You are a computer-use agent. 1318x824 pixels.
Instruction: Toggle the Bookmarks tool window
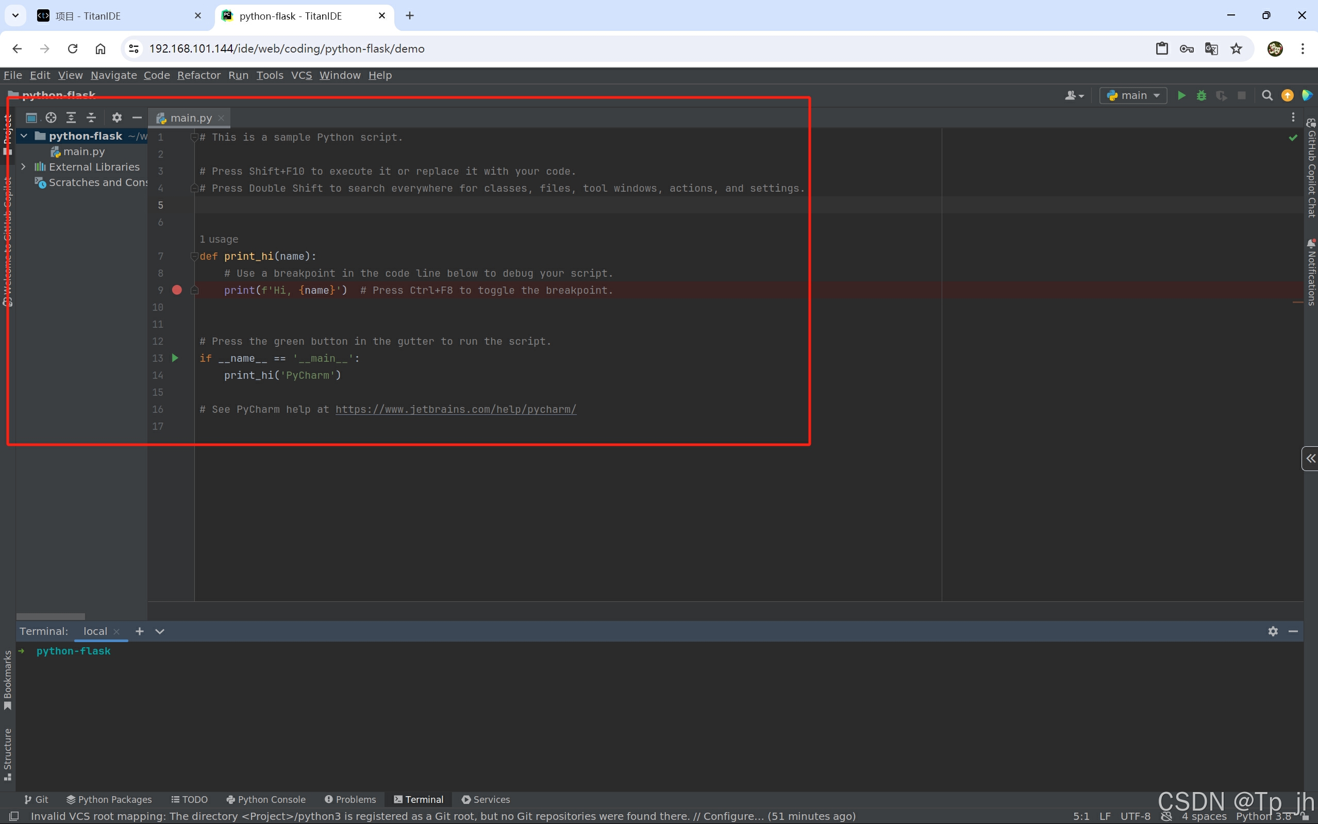coord(8,680)
